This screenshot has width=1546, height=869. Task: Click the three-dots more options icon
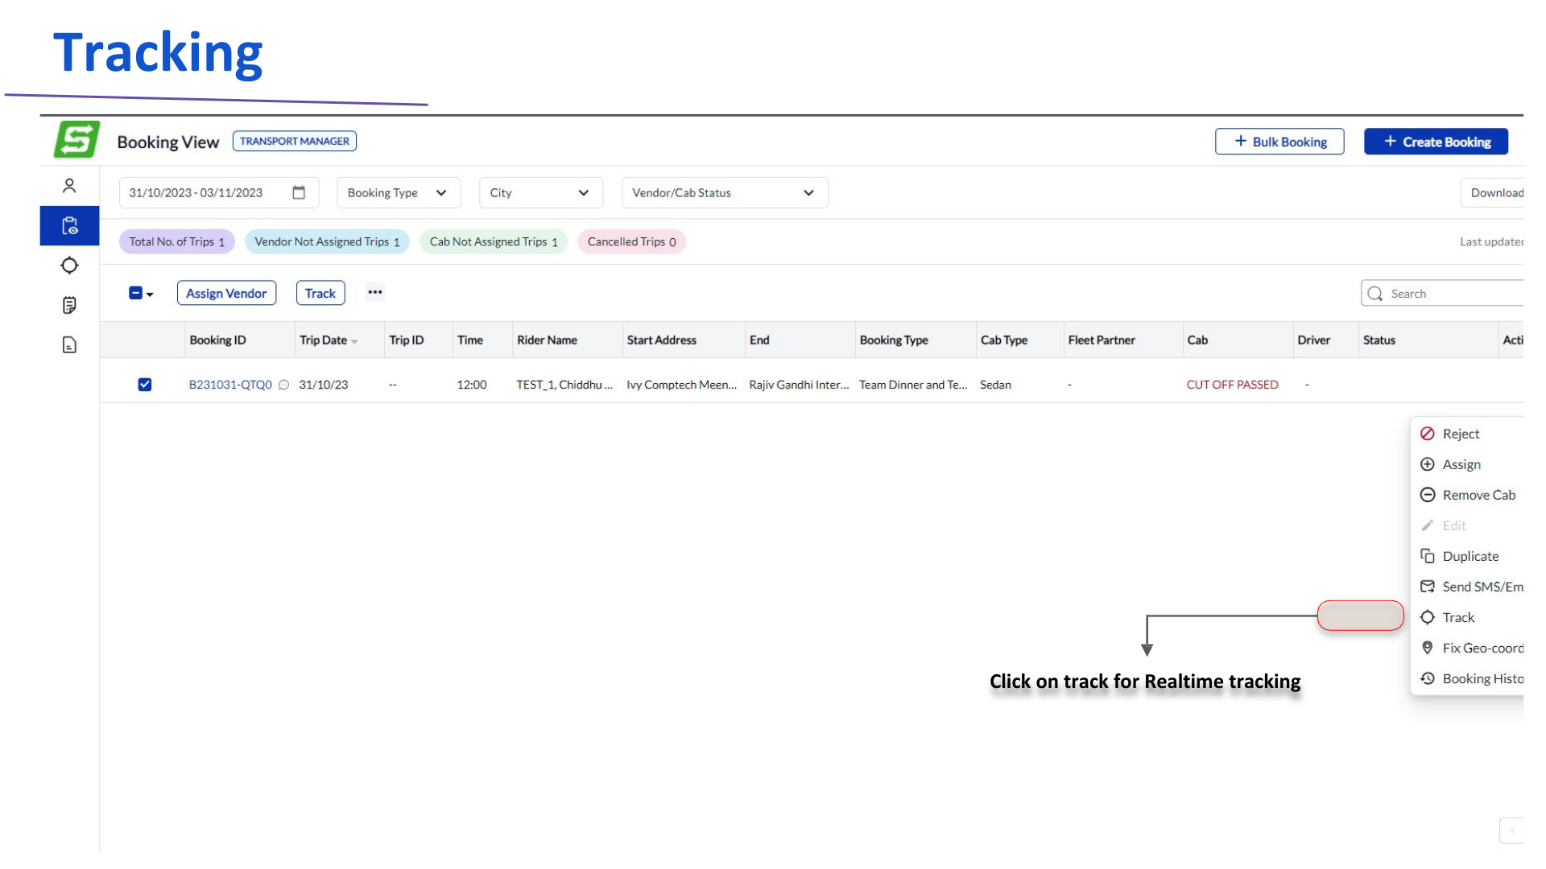(x=374, y=292)
